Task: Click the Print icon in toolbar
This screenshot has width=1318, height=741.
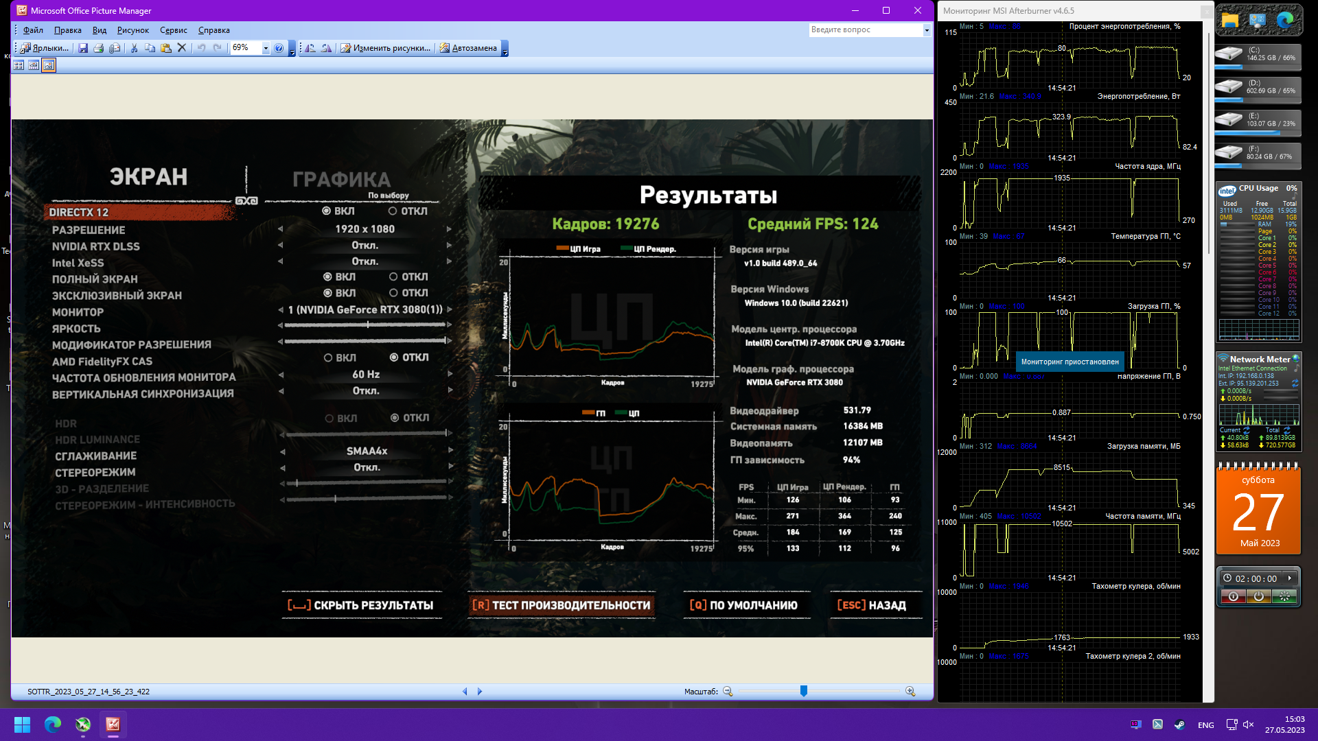Action: pyautogui.click(x=99, y=48)
